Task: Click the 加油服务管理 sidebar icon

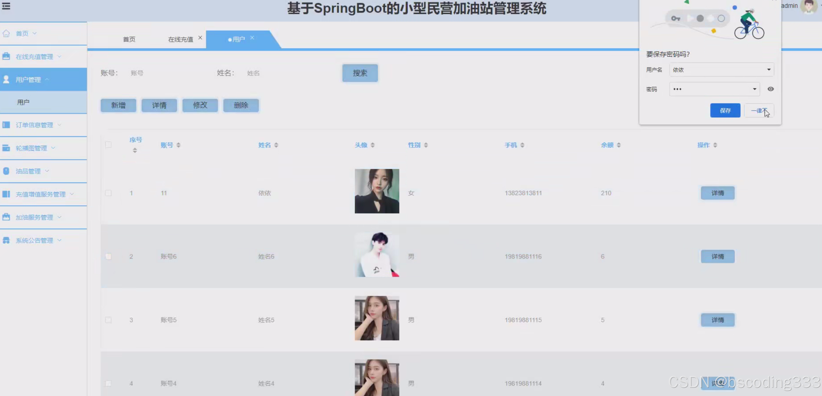Action: pyautogui.click(x=6, y=217)
